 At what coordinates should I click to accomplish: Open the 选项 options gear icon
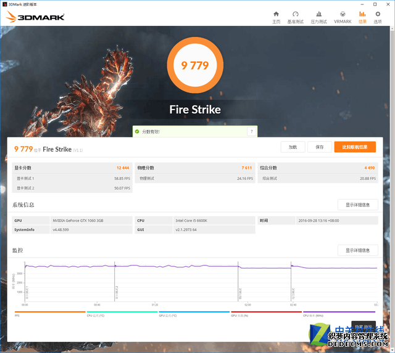pyautogui.click(x=378, y=14)
